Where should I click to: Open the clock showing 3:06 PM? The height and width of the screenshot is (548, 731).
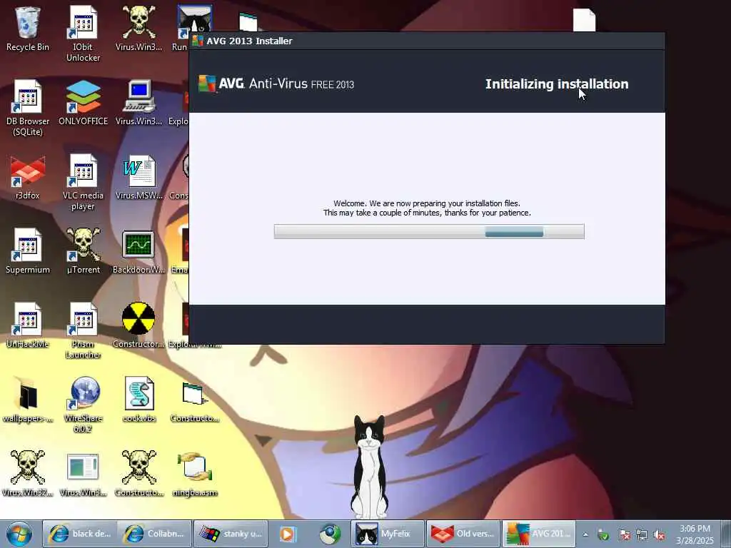click(x=695, y=534)
